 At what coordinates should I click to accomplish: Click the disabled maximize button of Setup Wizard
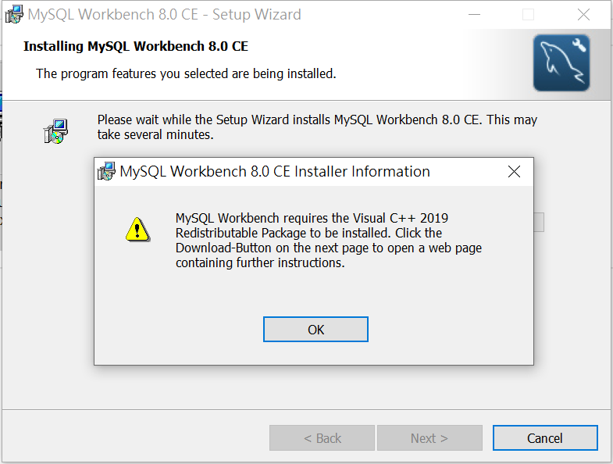pos(528,15)
